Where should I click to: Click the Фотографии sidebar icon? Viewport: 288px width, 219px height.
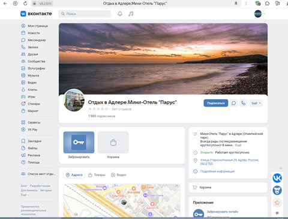pyautogui.click(x=23, y=69)
